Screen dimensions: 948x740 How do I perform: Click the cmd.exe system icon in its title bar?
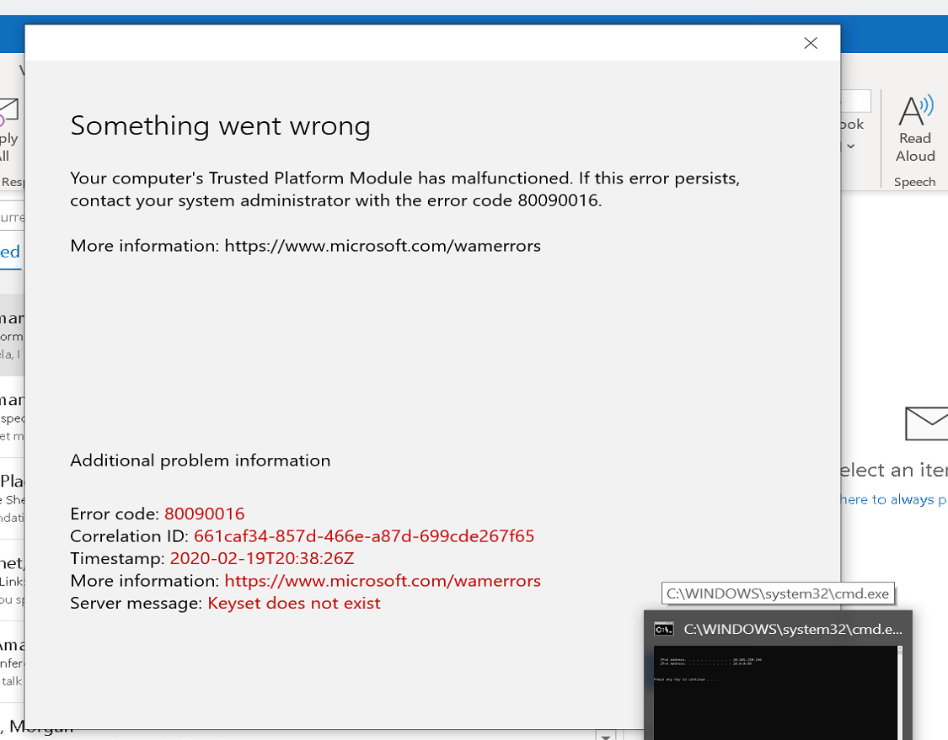[x=664, y=628]
